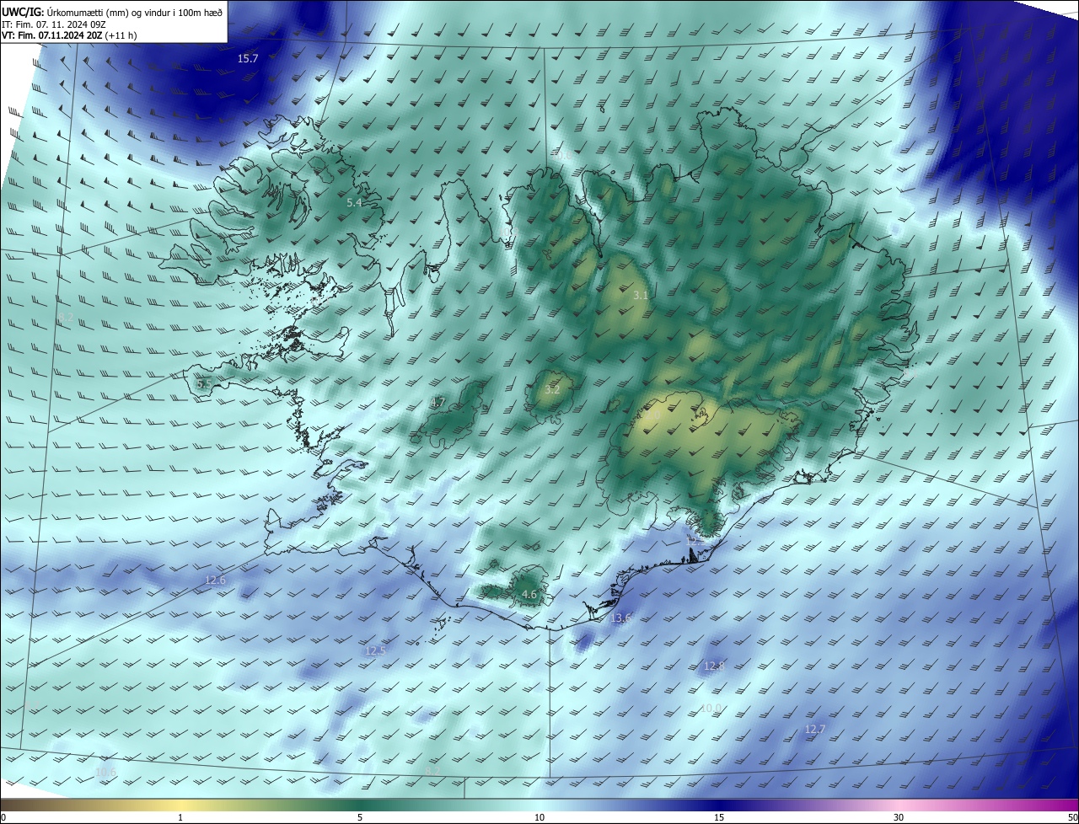
Task: Click the 4.7 value label
Action: [438, 403]
